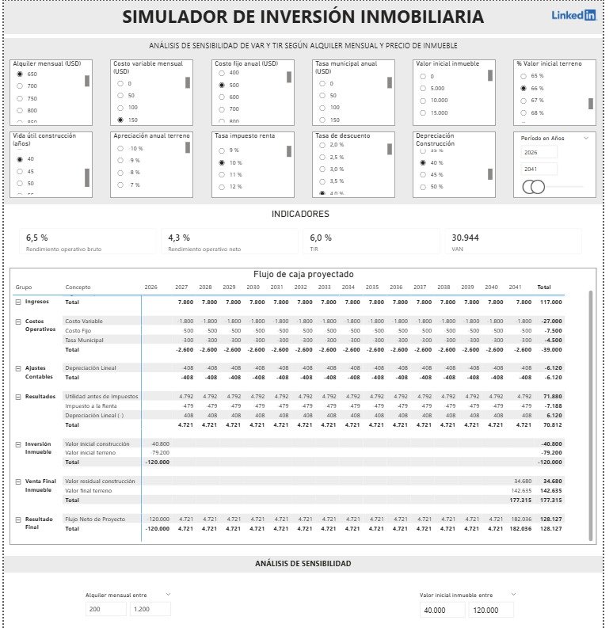
Task: Click the 120.000 maximum property value field
Action: click(491, 610)
